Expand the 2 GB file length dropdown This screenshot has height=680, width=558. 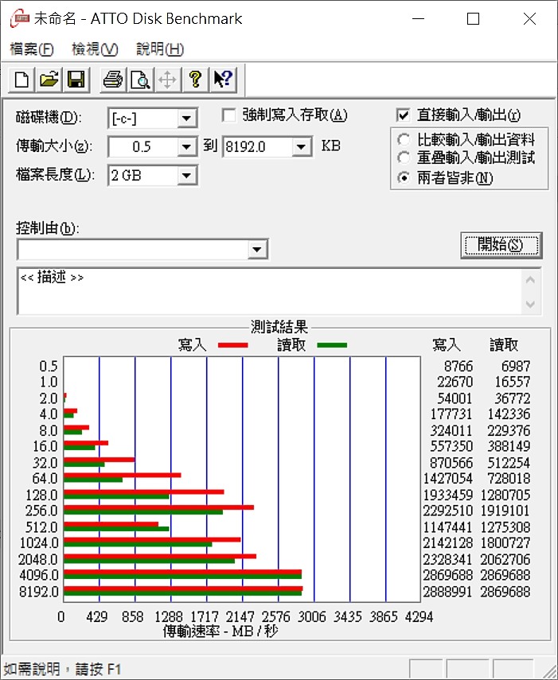click(186, 176)
